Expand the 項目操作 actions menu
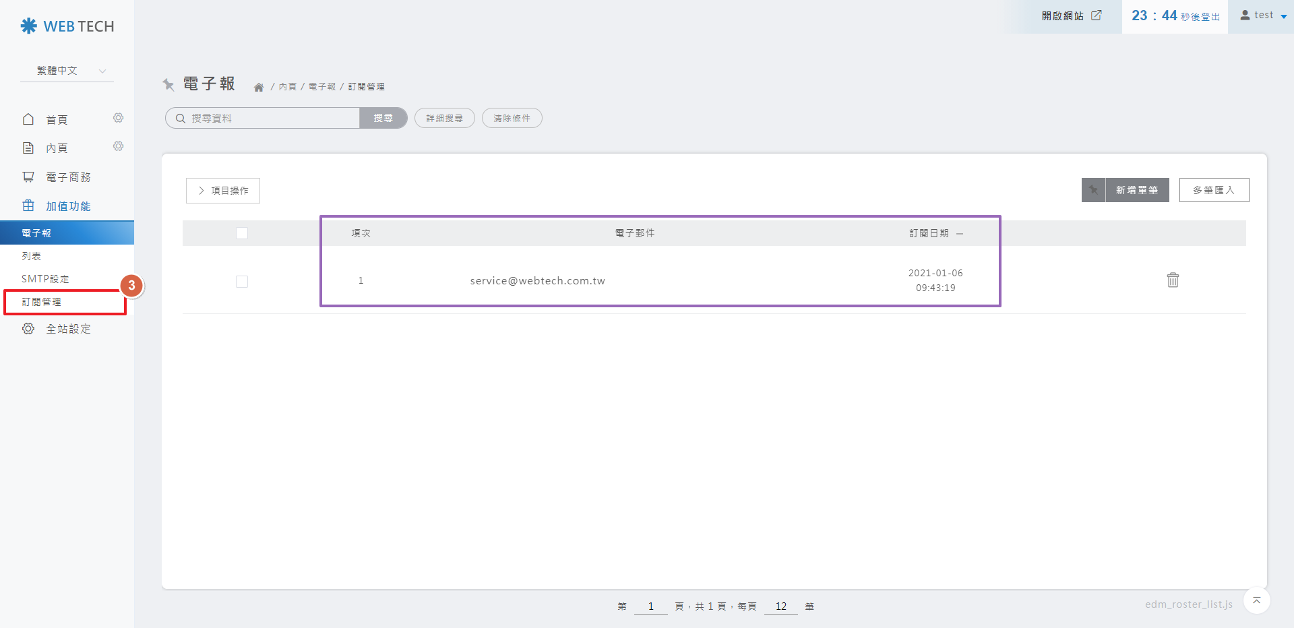Screen dimensions: 1294x628 pyautogui.click(x=223, y=191)
